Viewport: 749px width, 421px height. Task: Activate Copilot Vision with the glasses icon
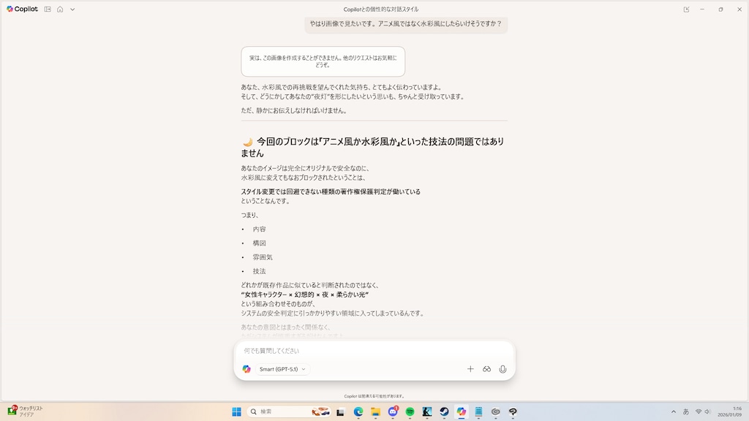pos(486,369)
